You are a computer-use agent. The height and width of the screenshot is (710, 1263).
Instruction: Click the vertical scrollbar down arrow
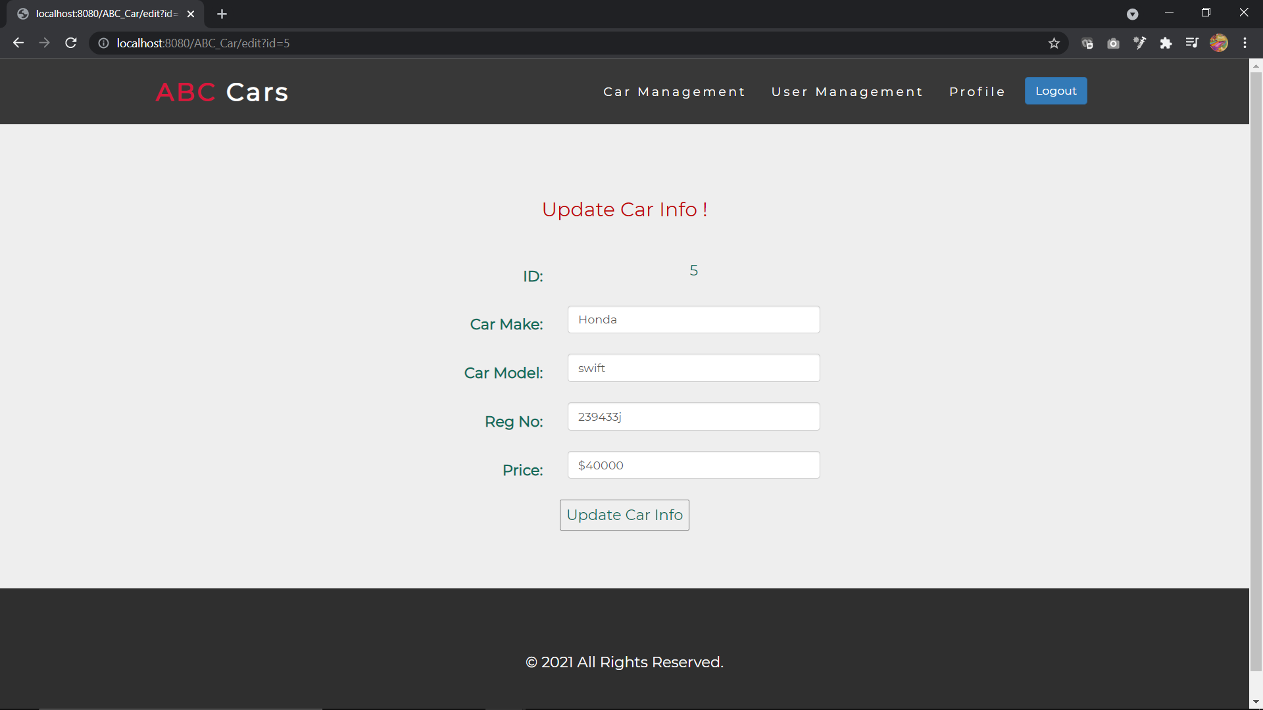click(1256, 701)
